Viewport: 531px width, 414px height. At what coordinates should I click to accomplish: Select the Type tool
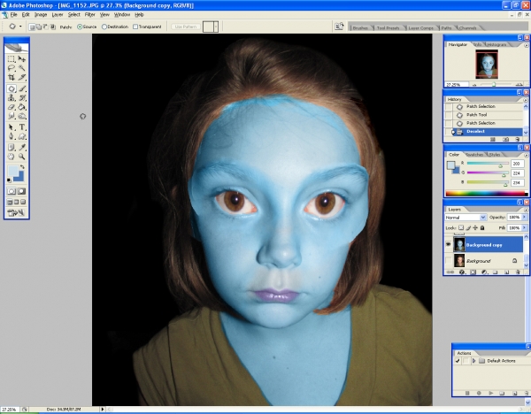pos(21,127)
